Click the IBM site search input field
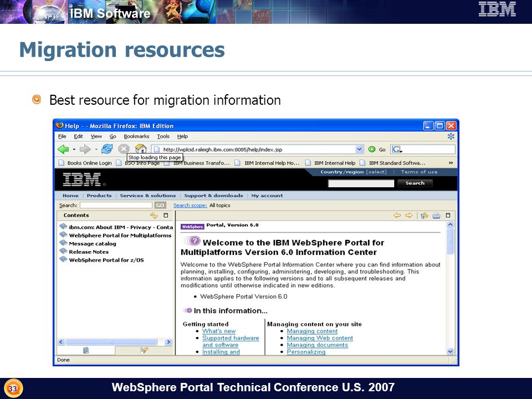The height and width of the screenshot is (399, 532). [361, 183]
